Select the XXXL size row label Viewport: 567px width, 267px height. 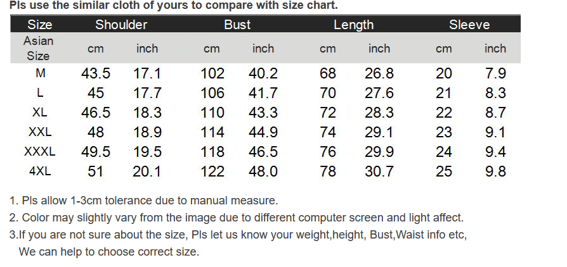pos(40,151)
